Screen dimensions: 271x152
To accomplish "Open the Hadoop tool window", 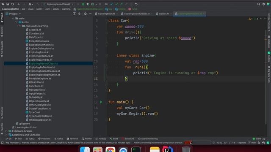I will [101, 139].
